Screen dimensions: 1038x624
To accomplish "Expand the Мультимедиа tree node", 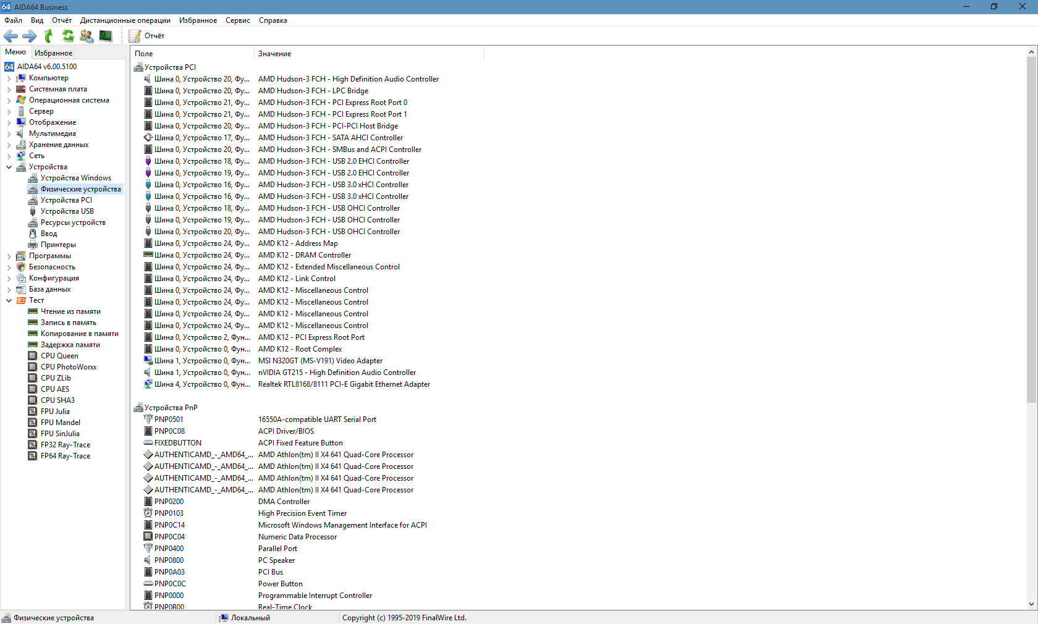I will point(9,134).
